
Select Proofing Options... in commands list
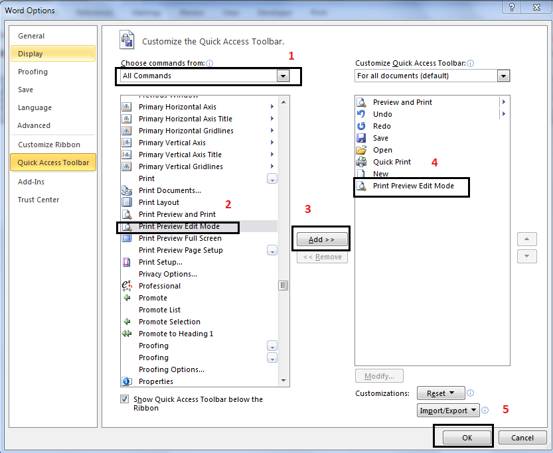pyautogui.click(x=199, y=369)
